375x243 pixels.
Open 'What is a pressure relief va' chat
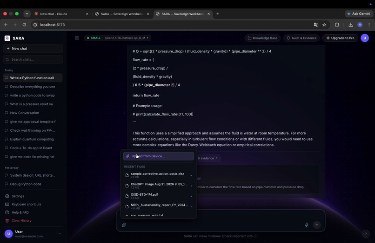point(33,104)
